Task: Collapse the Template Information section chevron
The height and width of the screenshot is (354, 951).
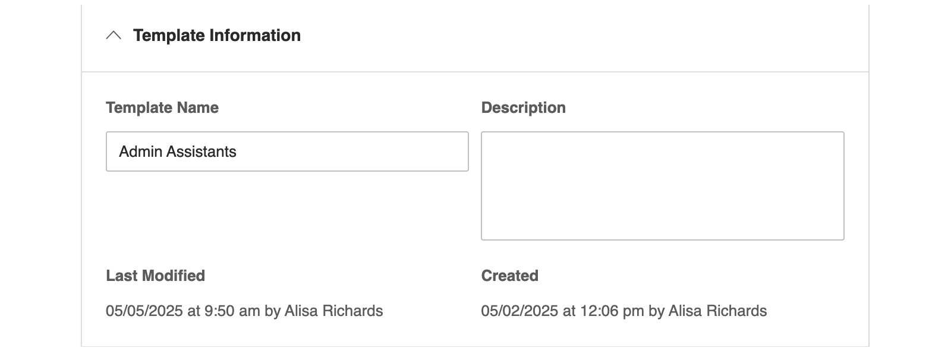Action: 114,36
